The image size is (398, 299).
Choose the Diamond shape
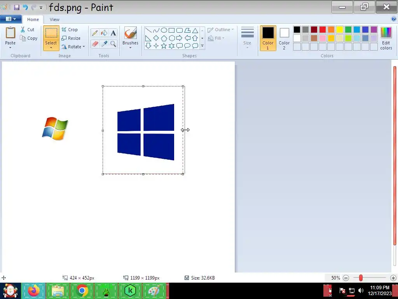point(156,38)
